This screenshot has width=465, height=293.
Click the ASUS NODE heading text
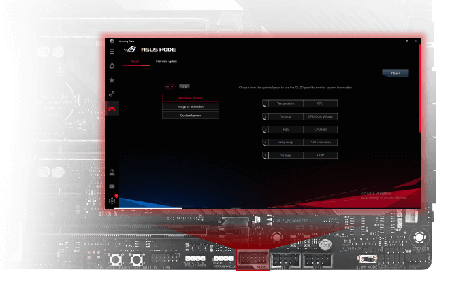159,50
